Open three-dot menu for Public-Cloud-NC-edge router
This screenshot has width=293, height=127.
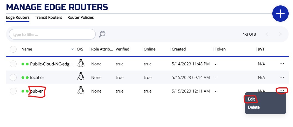pyautogui.click(x=282, y=63)
